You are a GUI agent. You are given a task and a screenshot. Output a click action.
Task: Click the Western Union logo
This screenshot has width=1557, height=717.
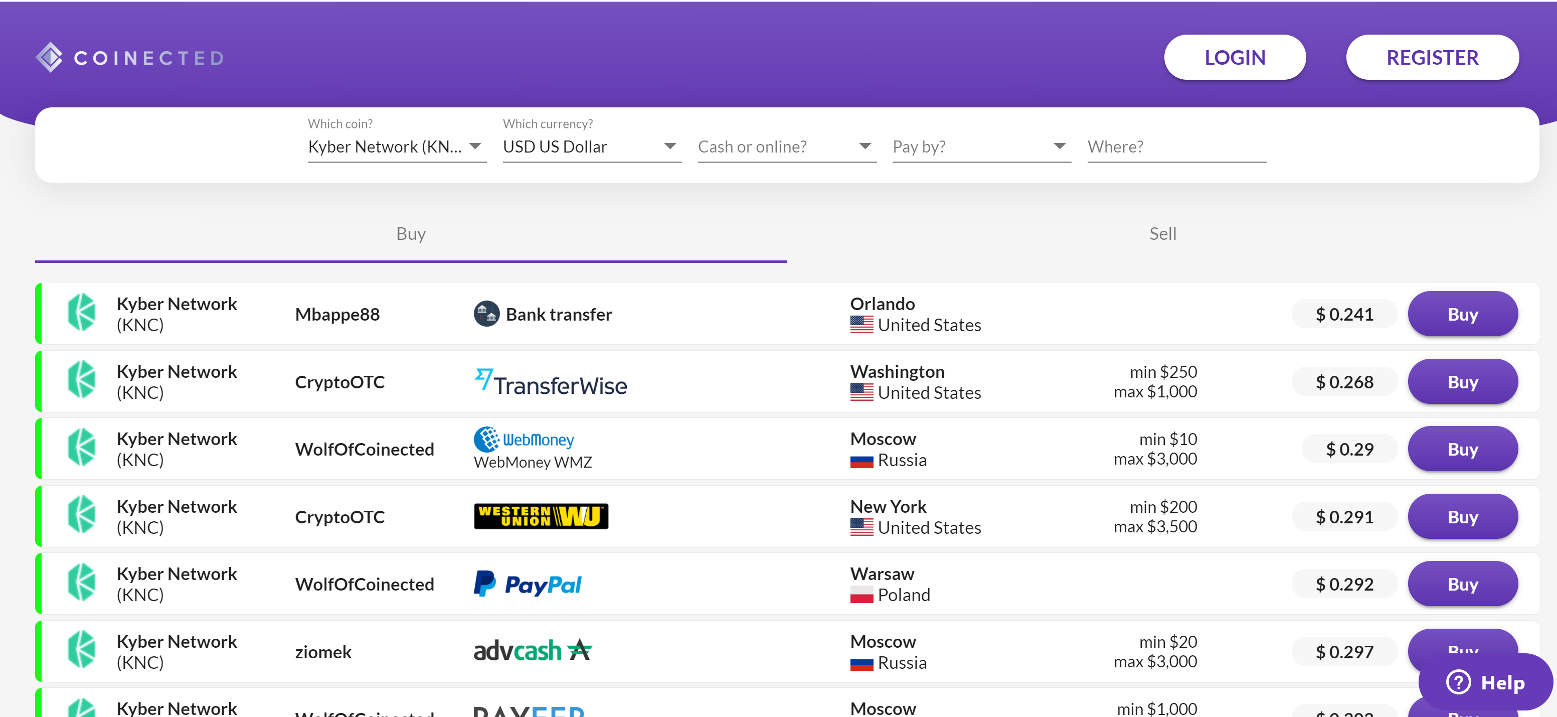[541, 516]
